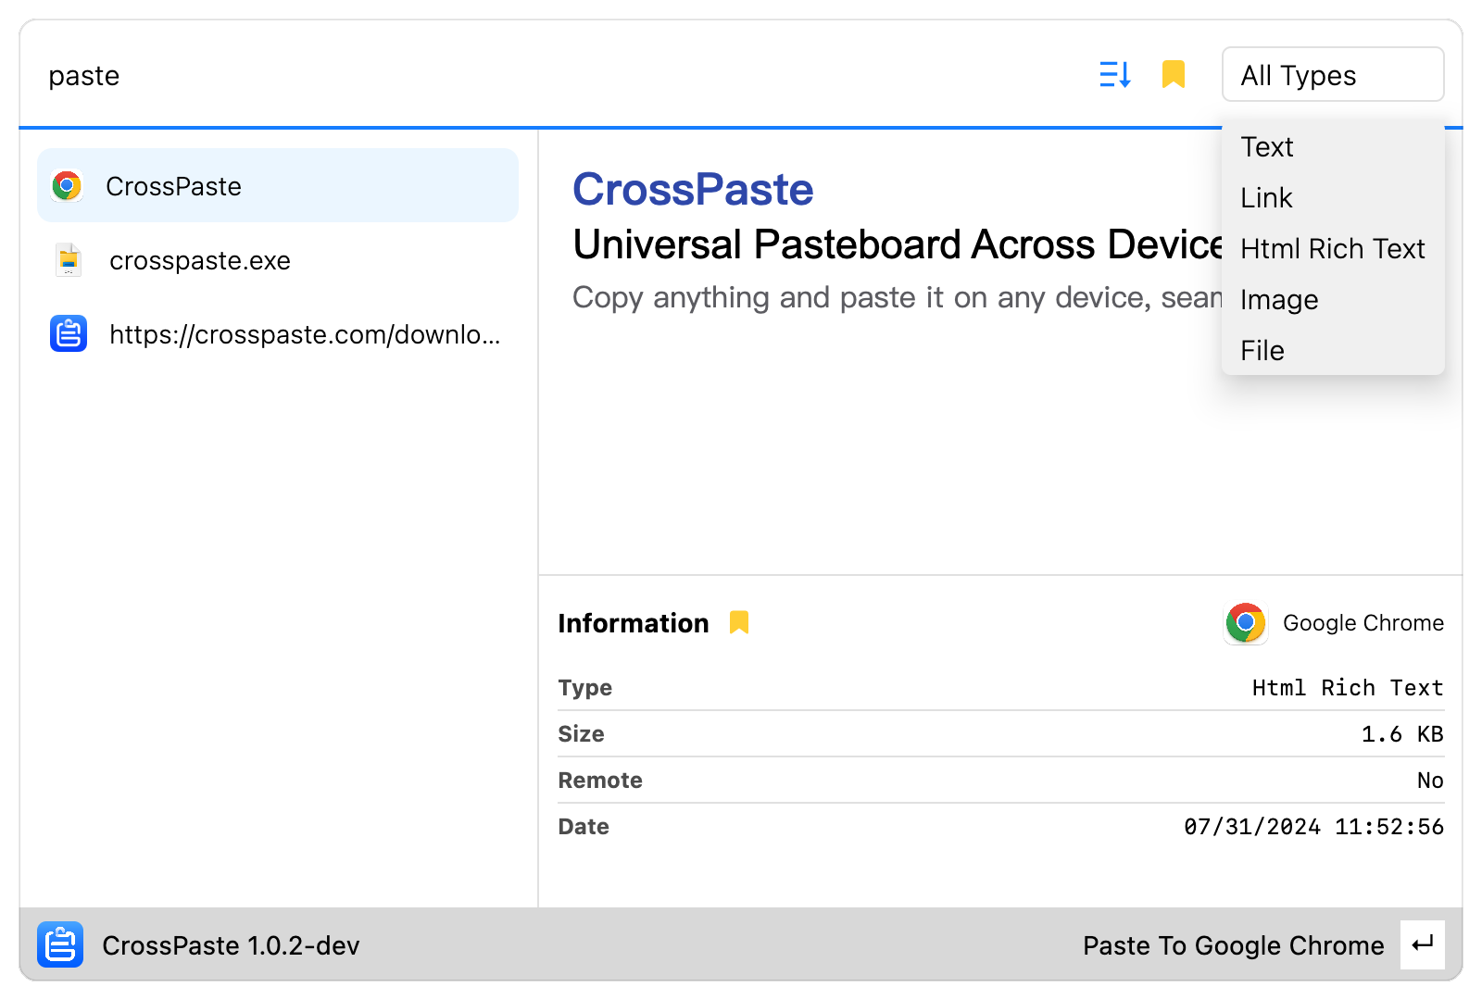Click Paste To Google Chrome

1233,945
